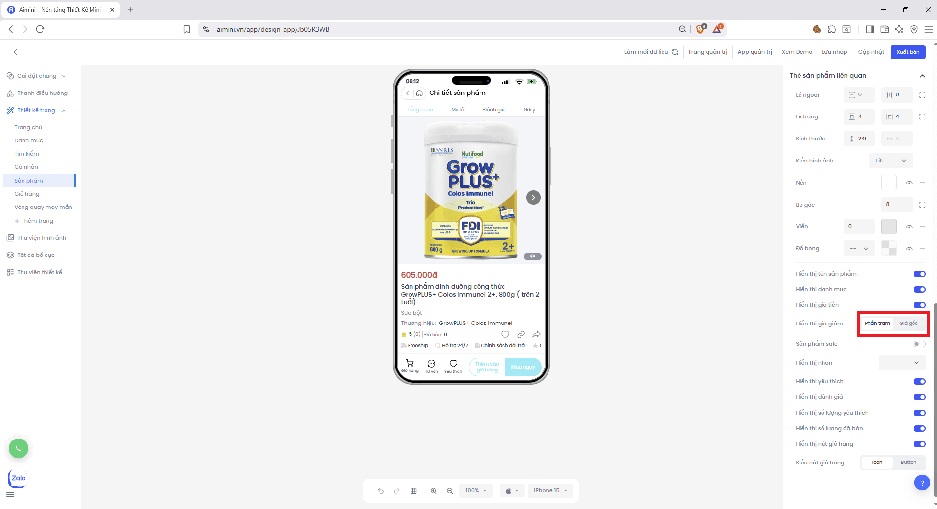
Task: Open the Kiểu hình ảnh Fill dropdown
Action: tap(891, 161)
